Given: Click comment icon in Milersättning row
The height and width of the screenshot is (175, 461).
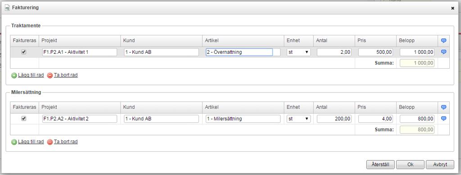Looking at the screenshot, I should click(x=443, y=118).
